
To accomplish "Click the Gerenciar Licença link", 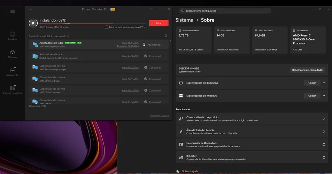I will 159,116.
